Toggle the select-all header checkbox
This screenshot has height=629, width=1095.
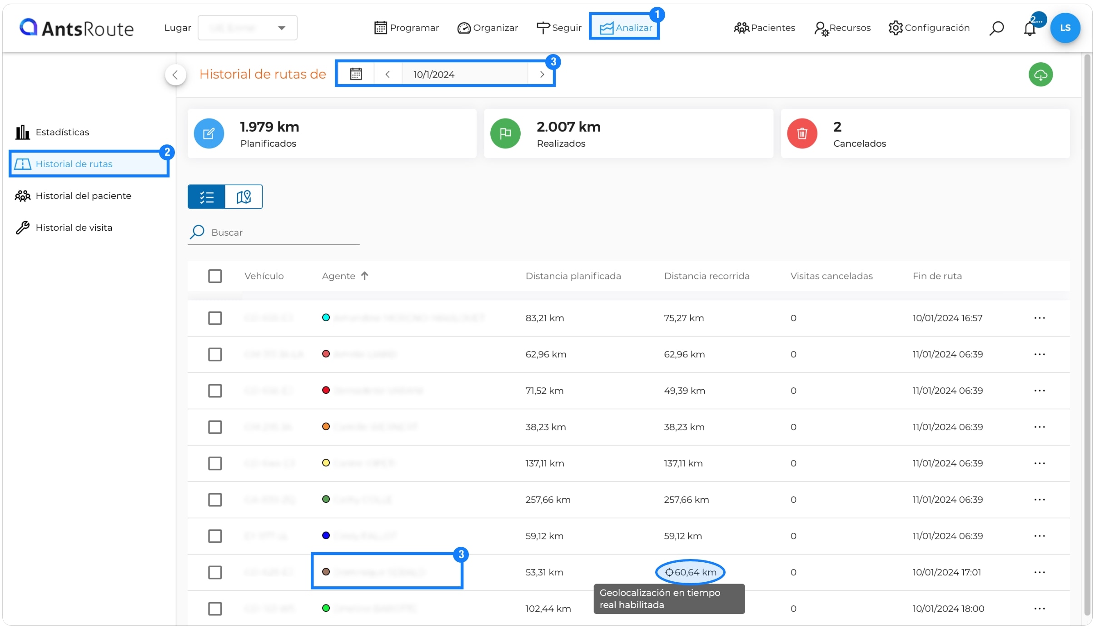click(x=215, y=276)
